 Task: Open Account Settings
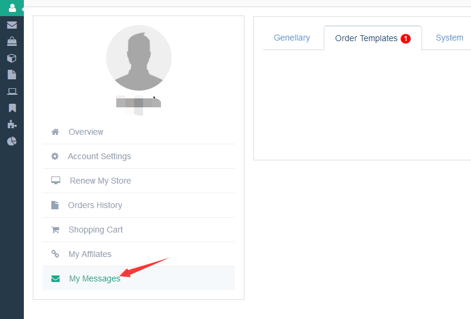99,156
